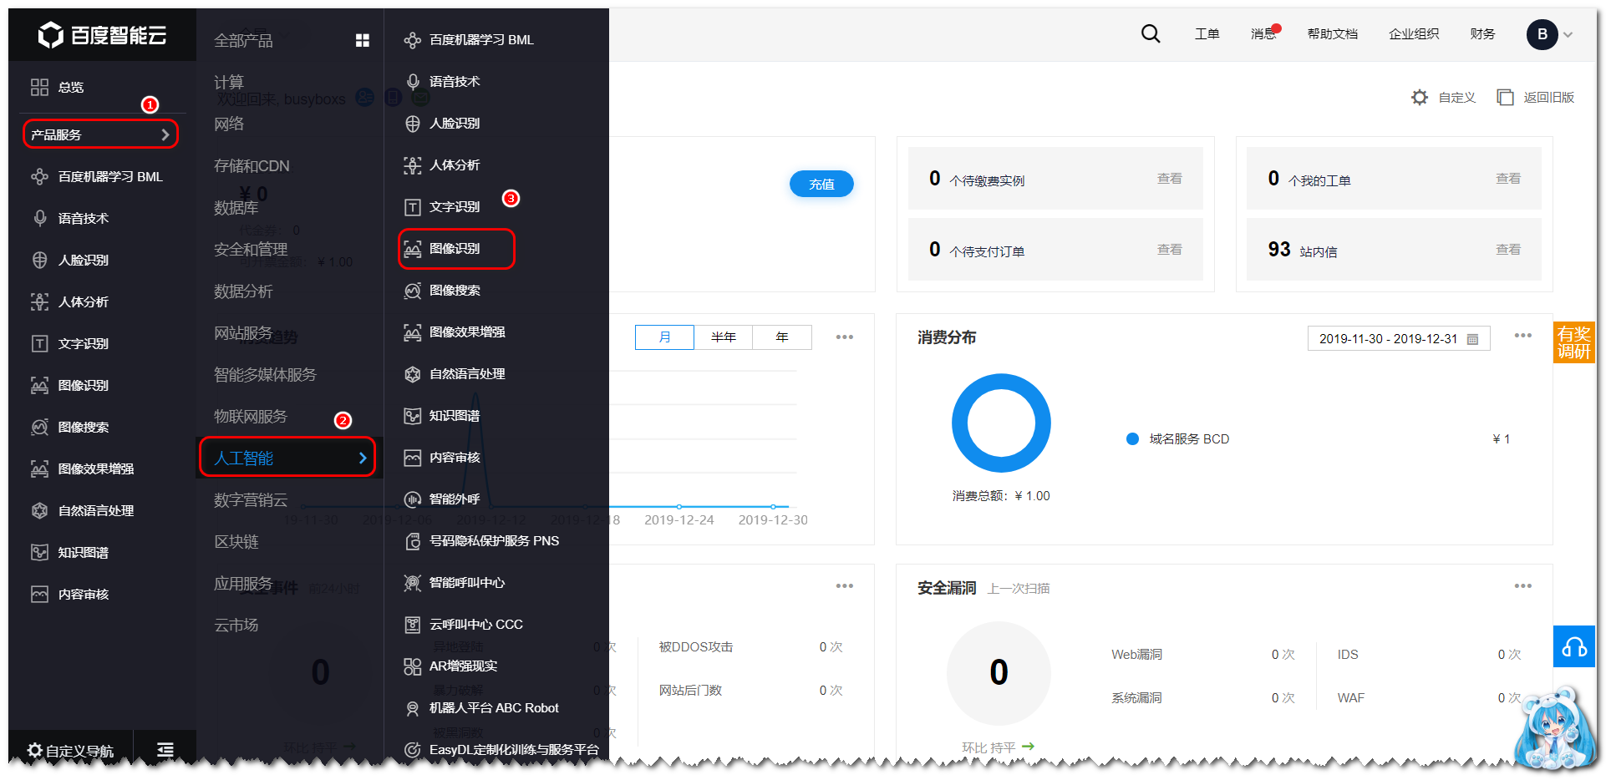
Task: Click the 内容审核 icon in left sidebar
Action: point(39,594)
